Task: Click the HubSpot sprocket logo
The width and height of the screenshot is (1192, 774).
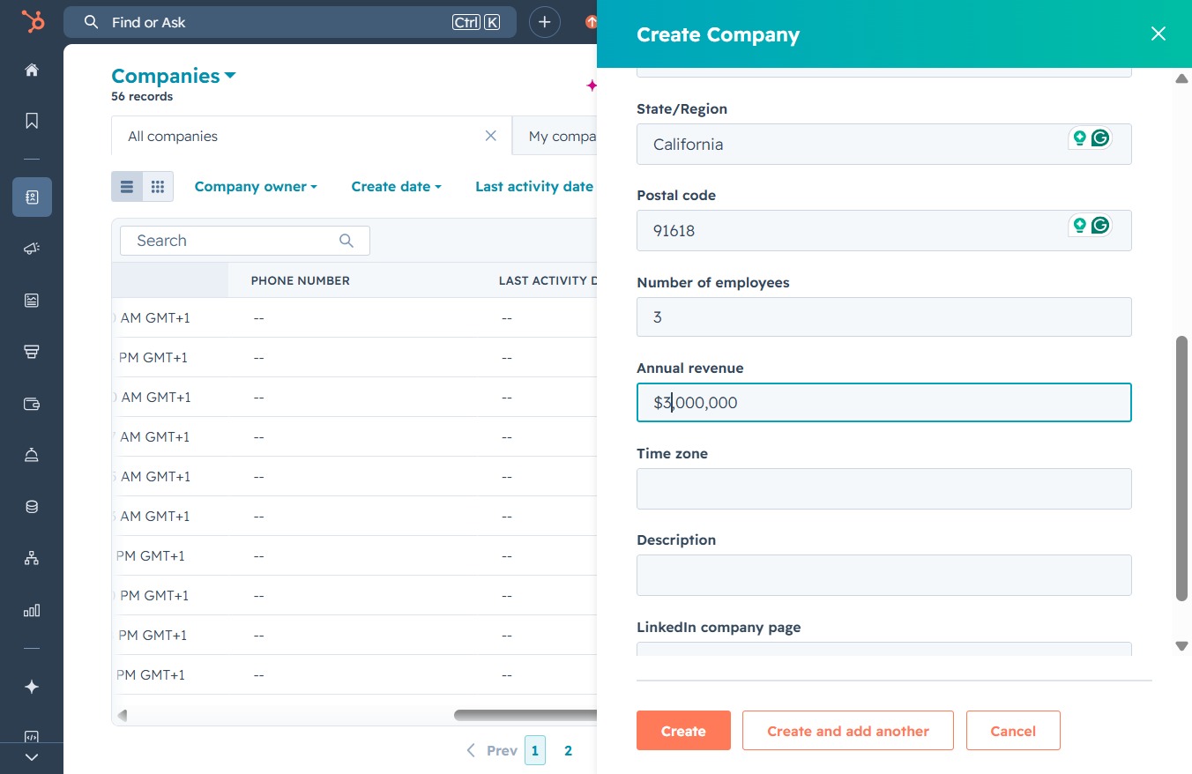Action: point(33,21)
